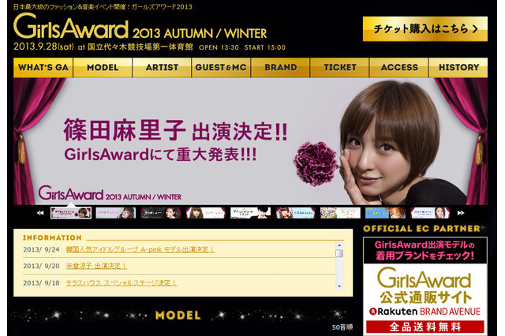Click the チケット購入はこちら ticket purchase button
505x336 pixels.
tap(425, 29)
